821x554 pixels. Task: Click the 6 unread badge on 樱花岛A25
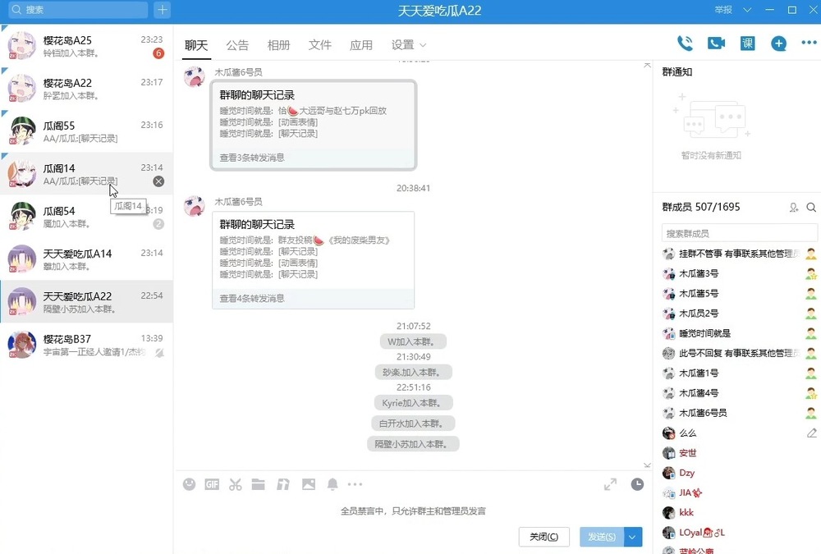158,53
